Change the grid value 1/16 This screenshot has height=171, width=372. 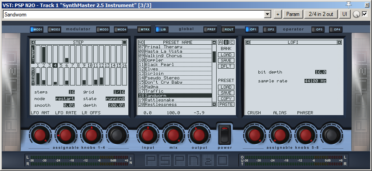[119, 92]
